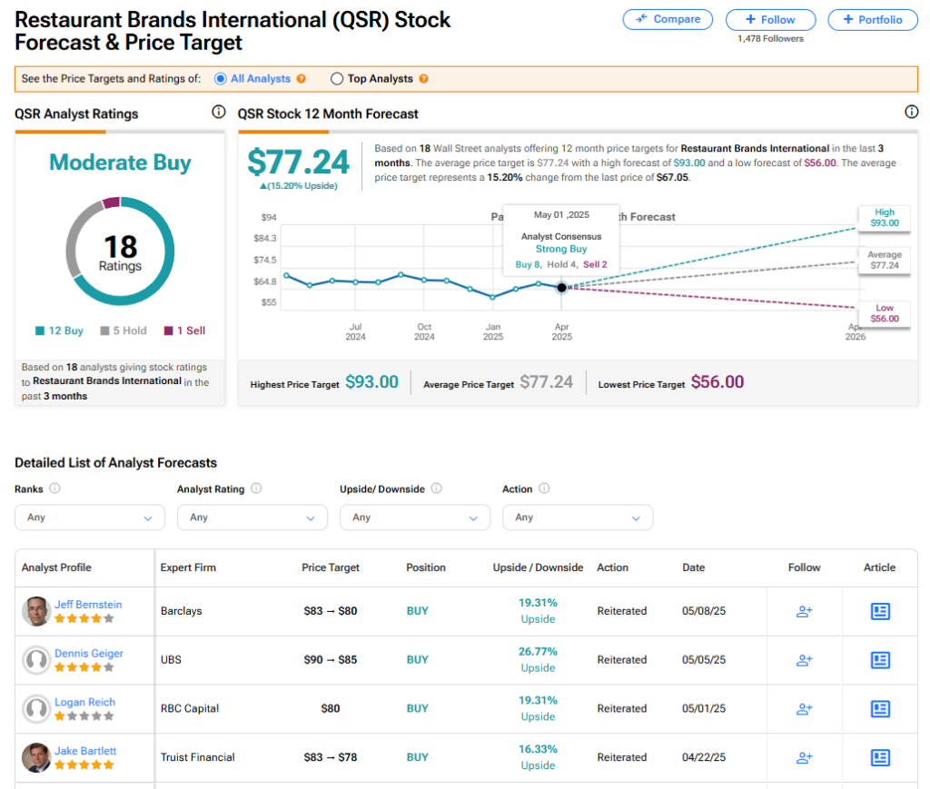Add QSR to Portfolio
This screenshot has height=789, width=930.
(x=873, y=20)
